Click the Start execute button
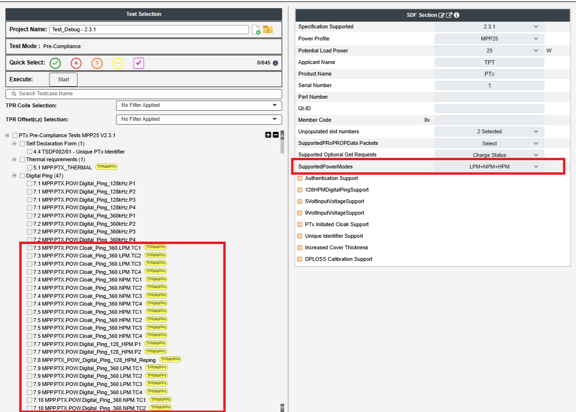 pyautogui.click(x=63, y=79)
